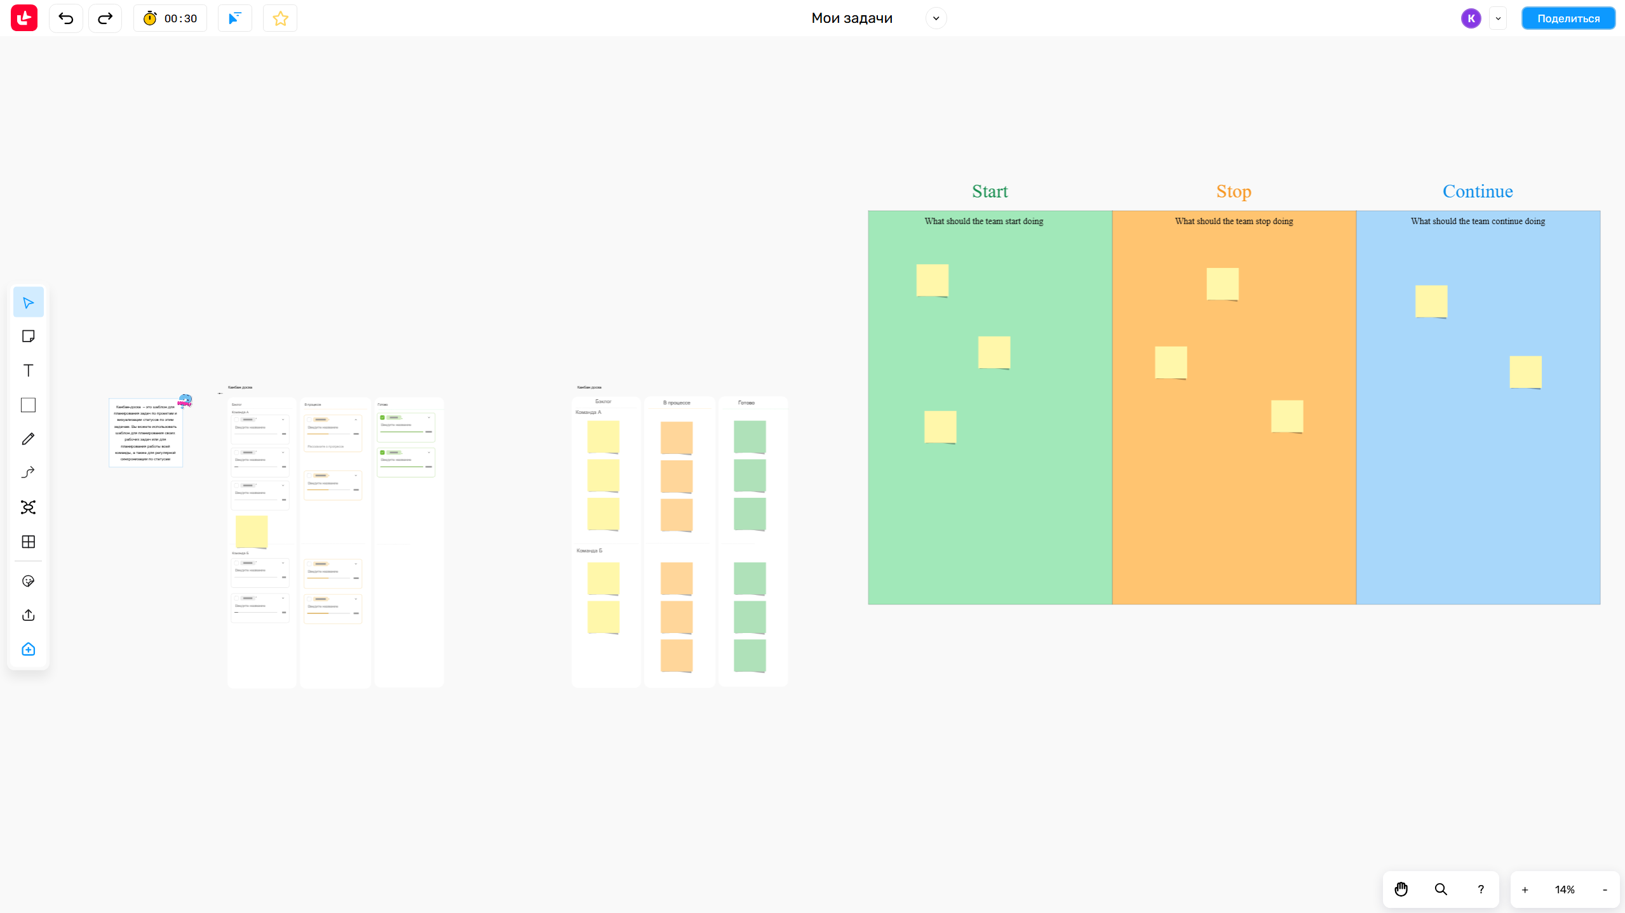Click the Поделиться share button

click(x=1568, y=18)
